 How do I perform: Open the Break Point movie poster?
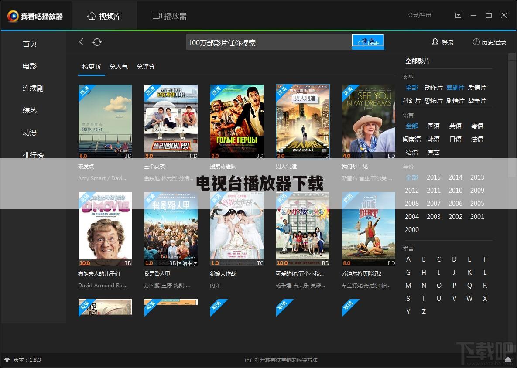tap(105, 122)
